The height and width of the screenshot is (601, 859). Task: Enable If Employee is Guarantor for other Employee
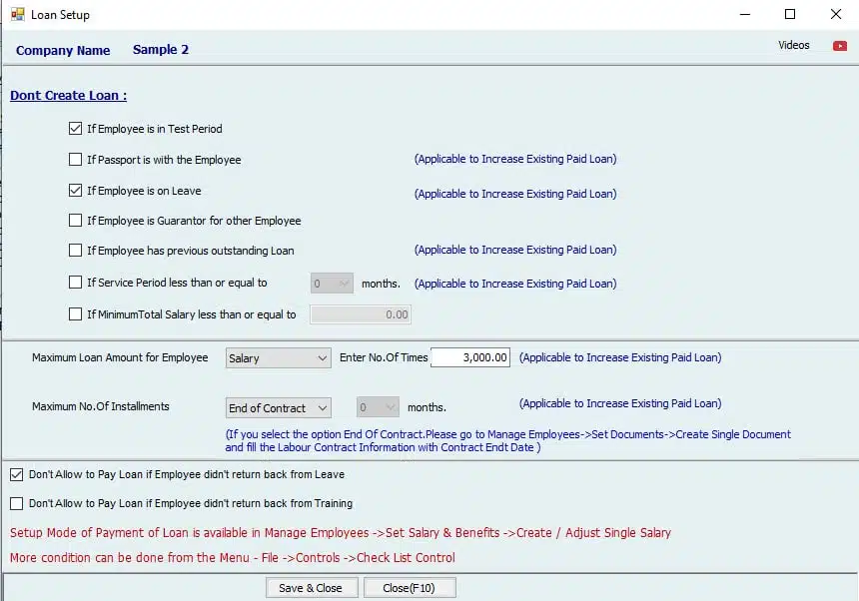click(x=75, y=220)
